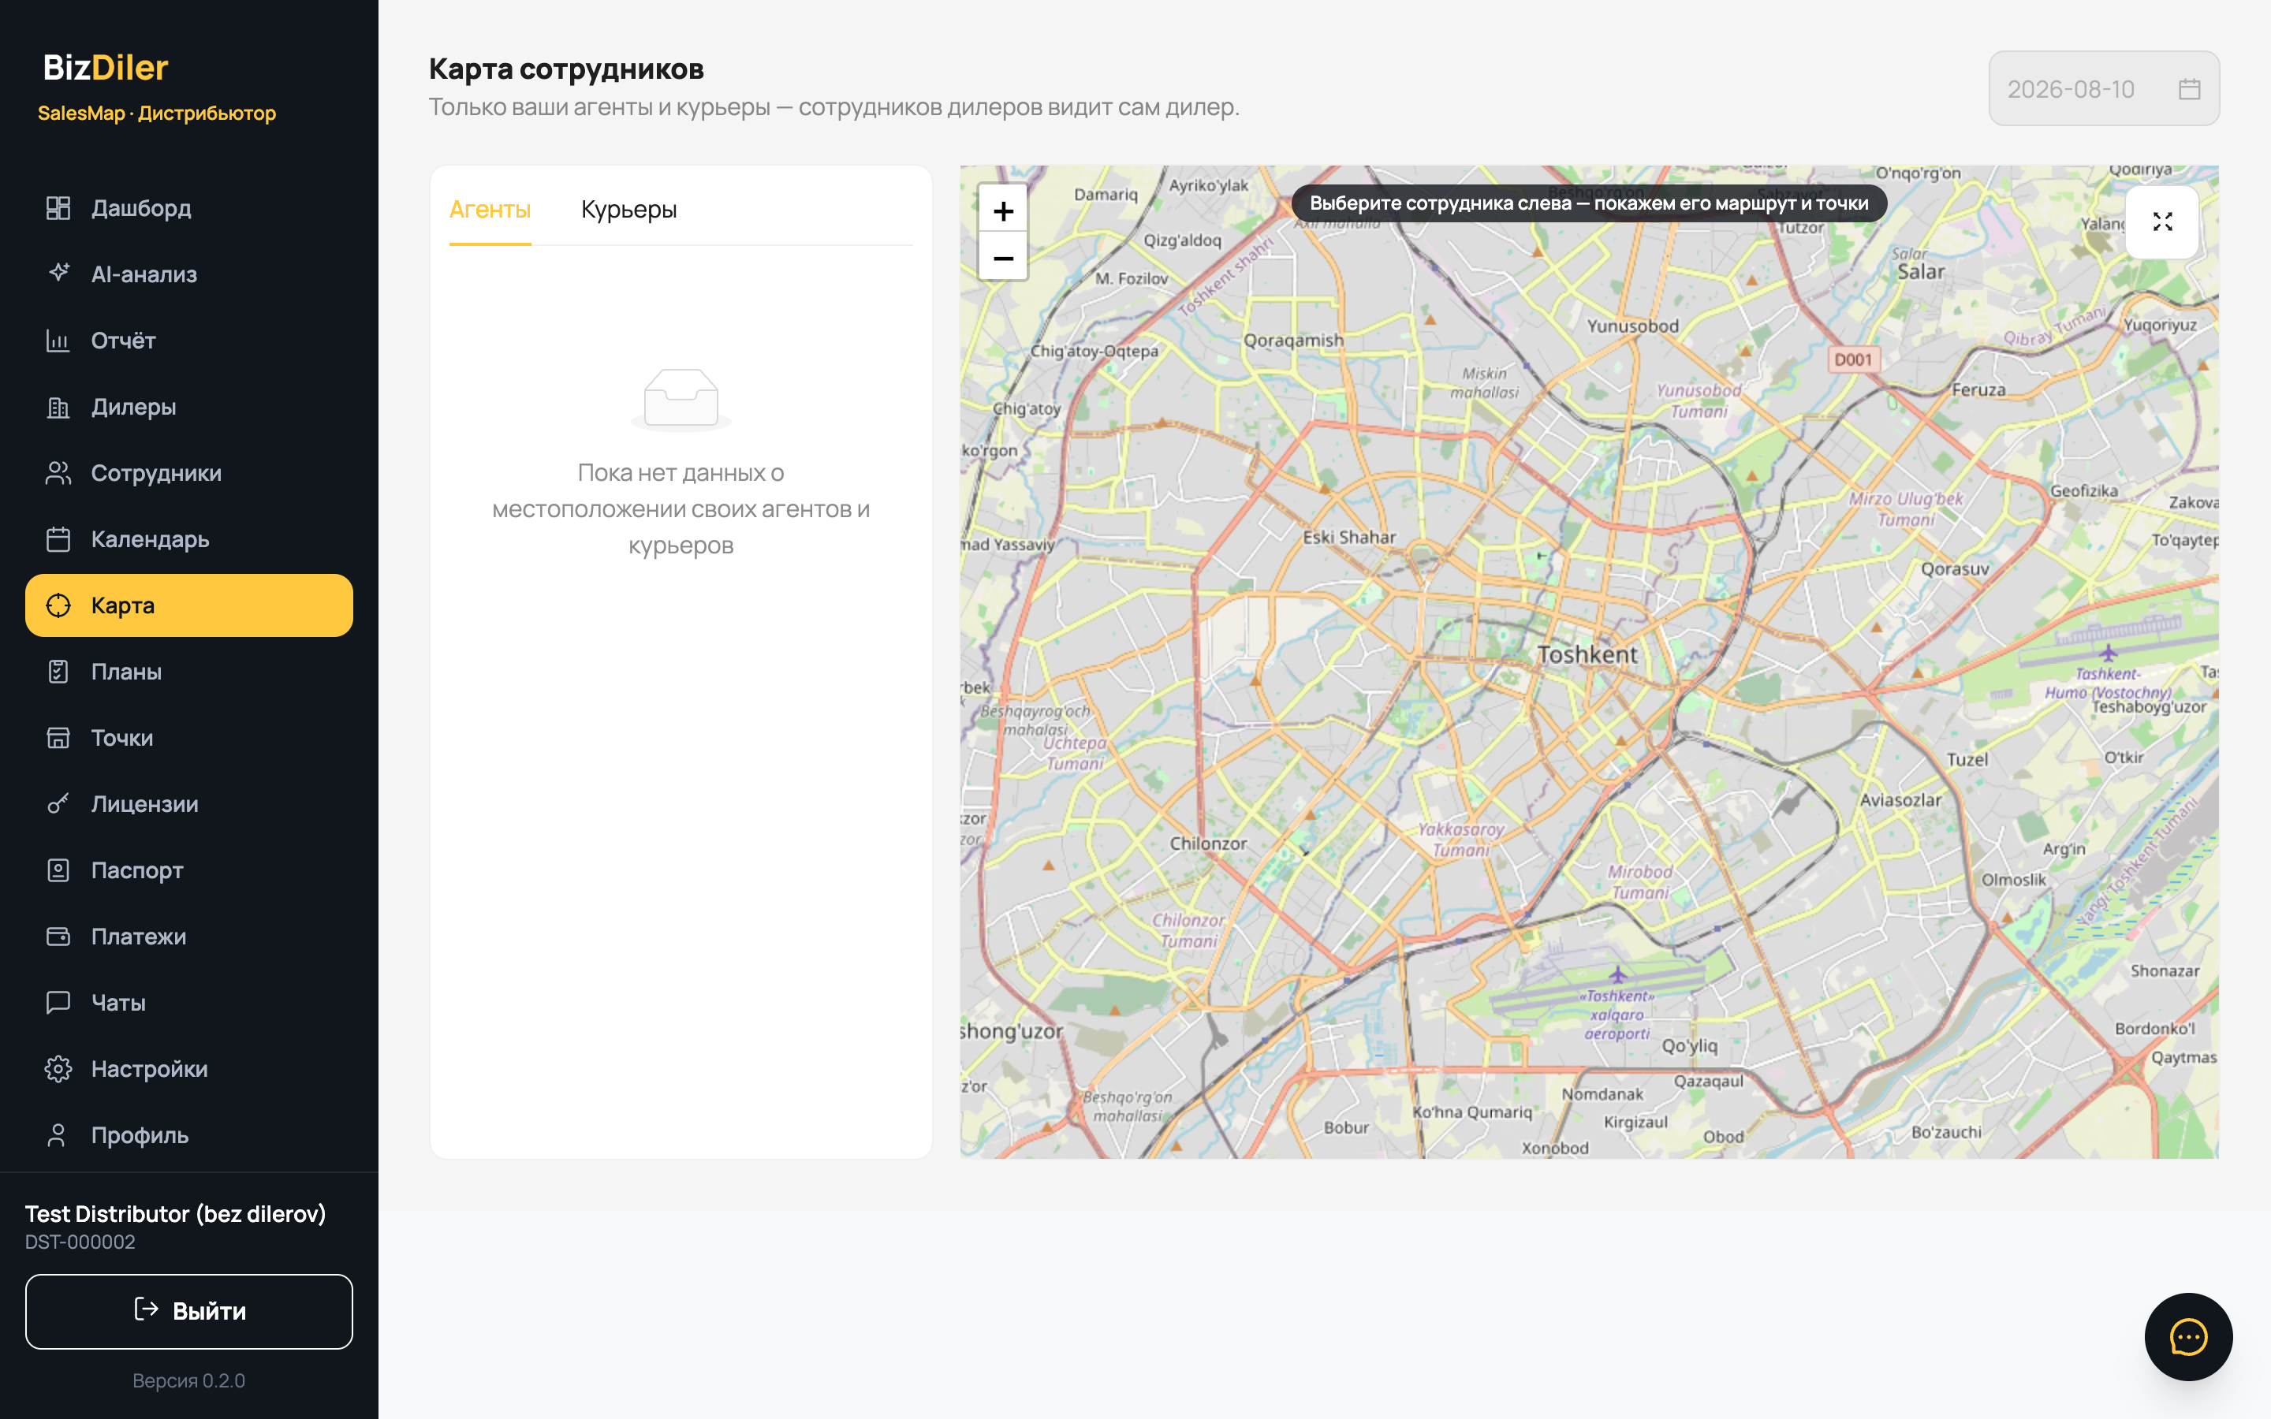Navigate to Сотрудники page

189,473
